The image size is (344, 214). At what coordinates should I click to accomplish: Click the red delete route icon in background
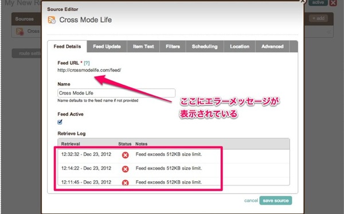[333, 3]
